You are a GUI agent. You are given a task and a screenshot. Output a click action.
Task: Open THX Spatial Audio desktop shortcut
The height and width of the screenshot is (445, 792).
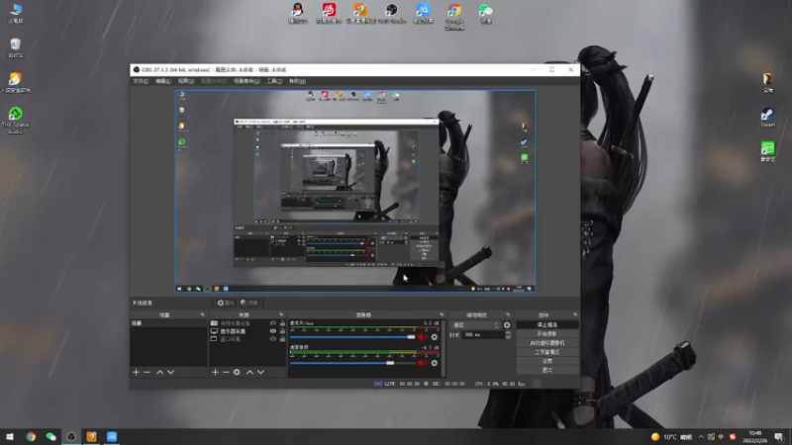(16, 121)
